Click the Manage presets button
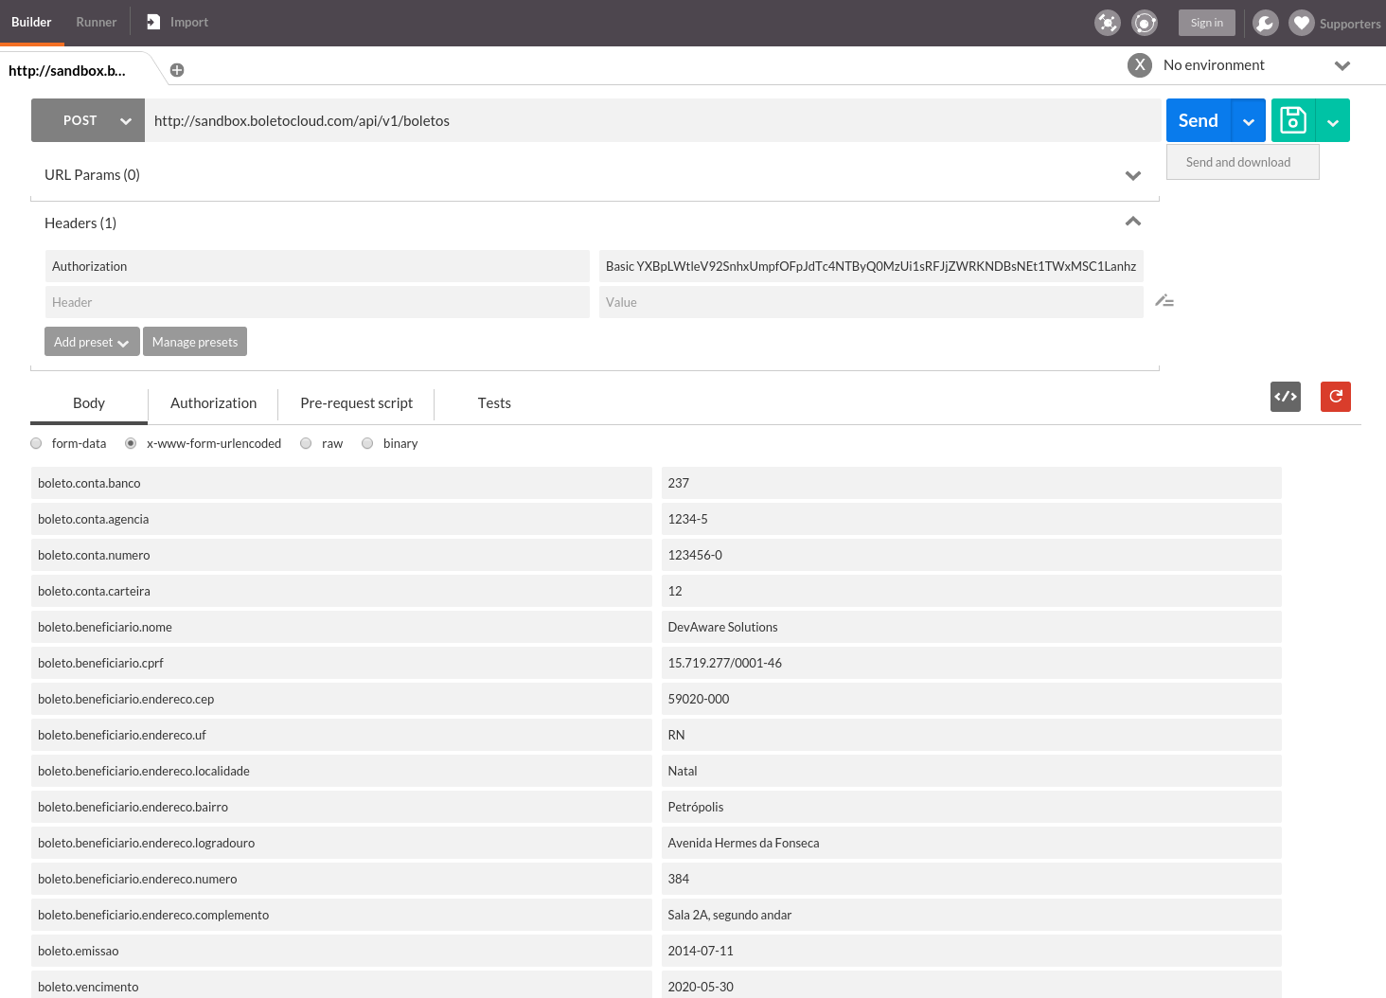The height and width of the screenshot is (998, 1386). pyautogui.click(x=195, y=342)
